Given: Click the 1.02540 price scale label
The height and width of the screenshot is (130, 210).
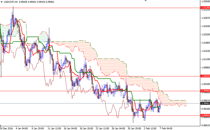Looking at the screenshot, I should click(205, 26).
